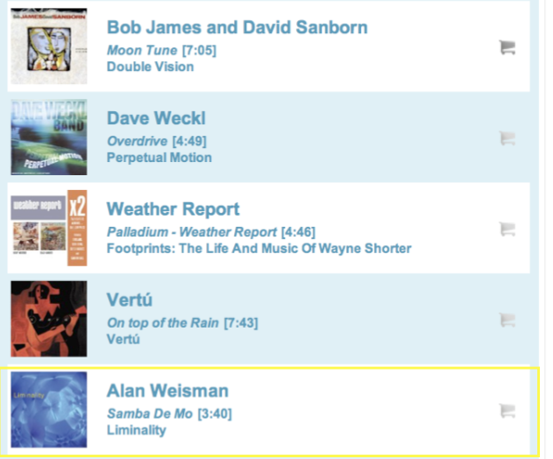Screen dimensions: 553x459
Task: Add Weather Report Palladium to cart
Action: [507, 229]
